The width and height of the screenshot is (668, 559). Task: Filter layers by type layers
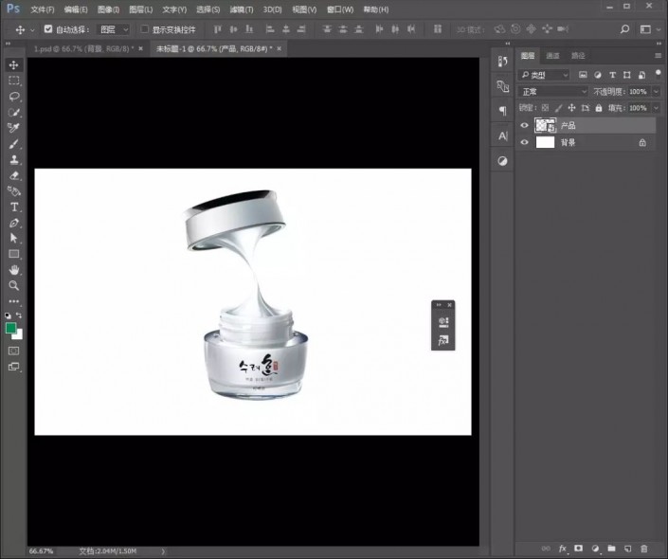(613, 75)
